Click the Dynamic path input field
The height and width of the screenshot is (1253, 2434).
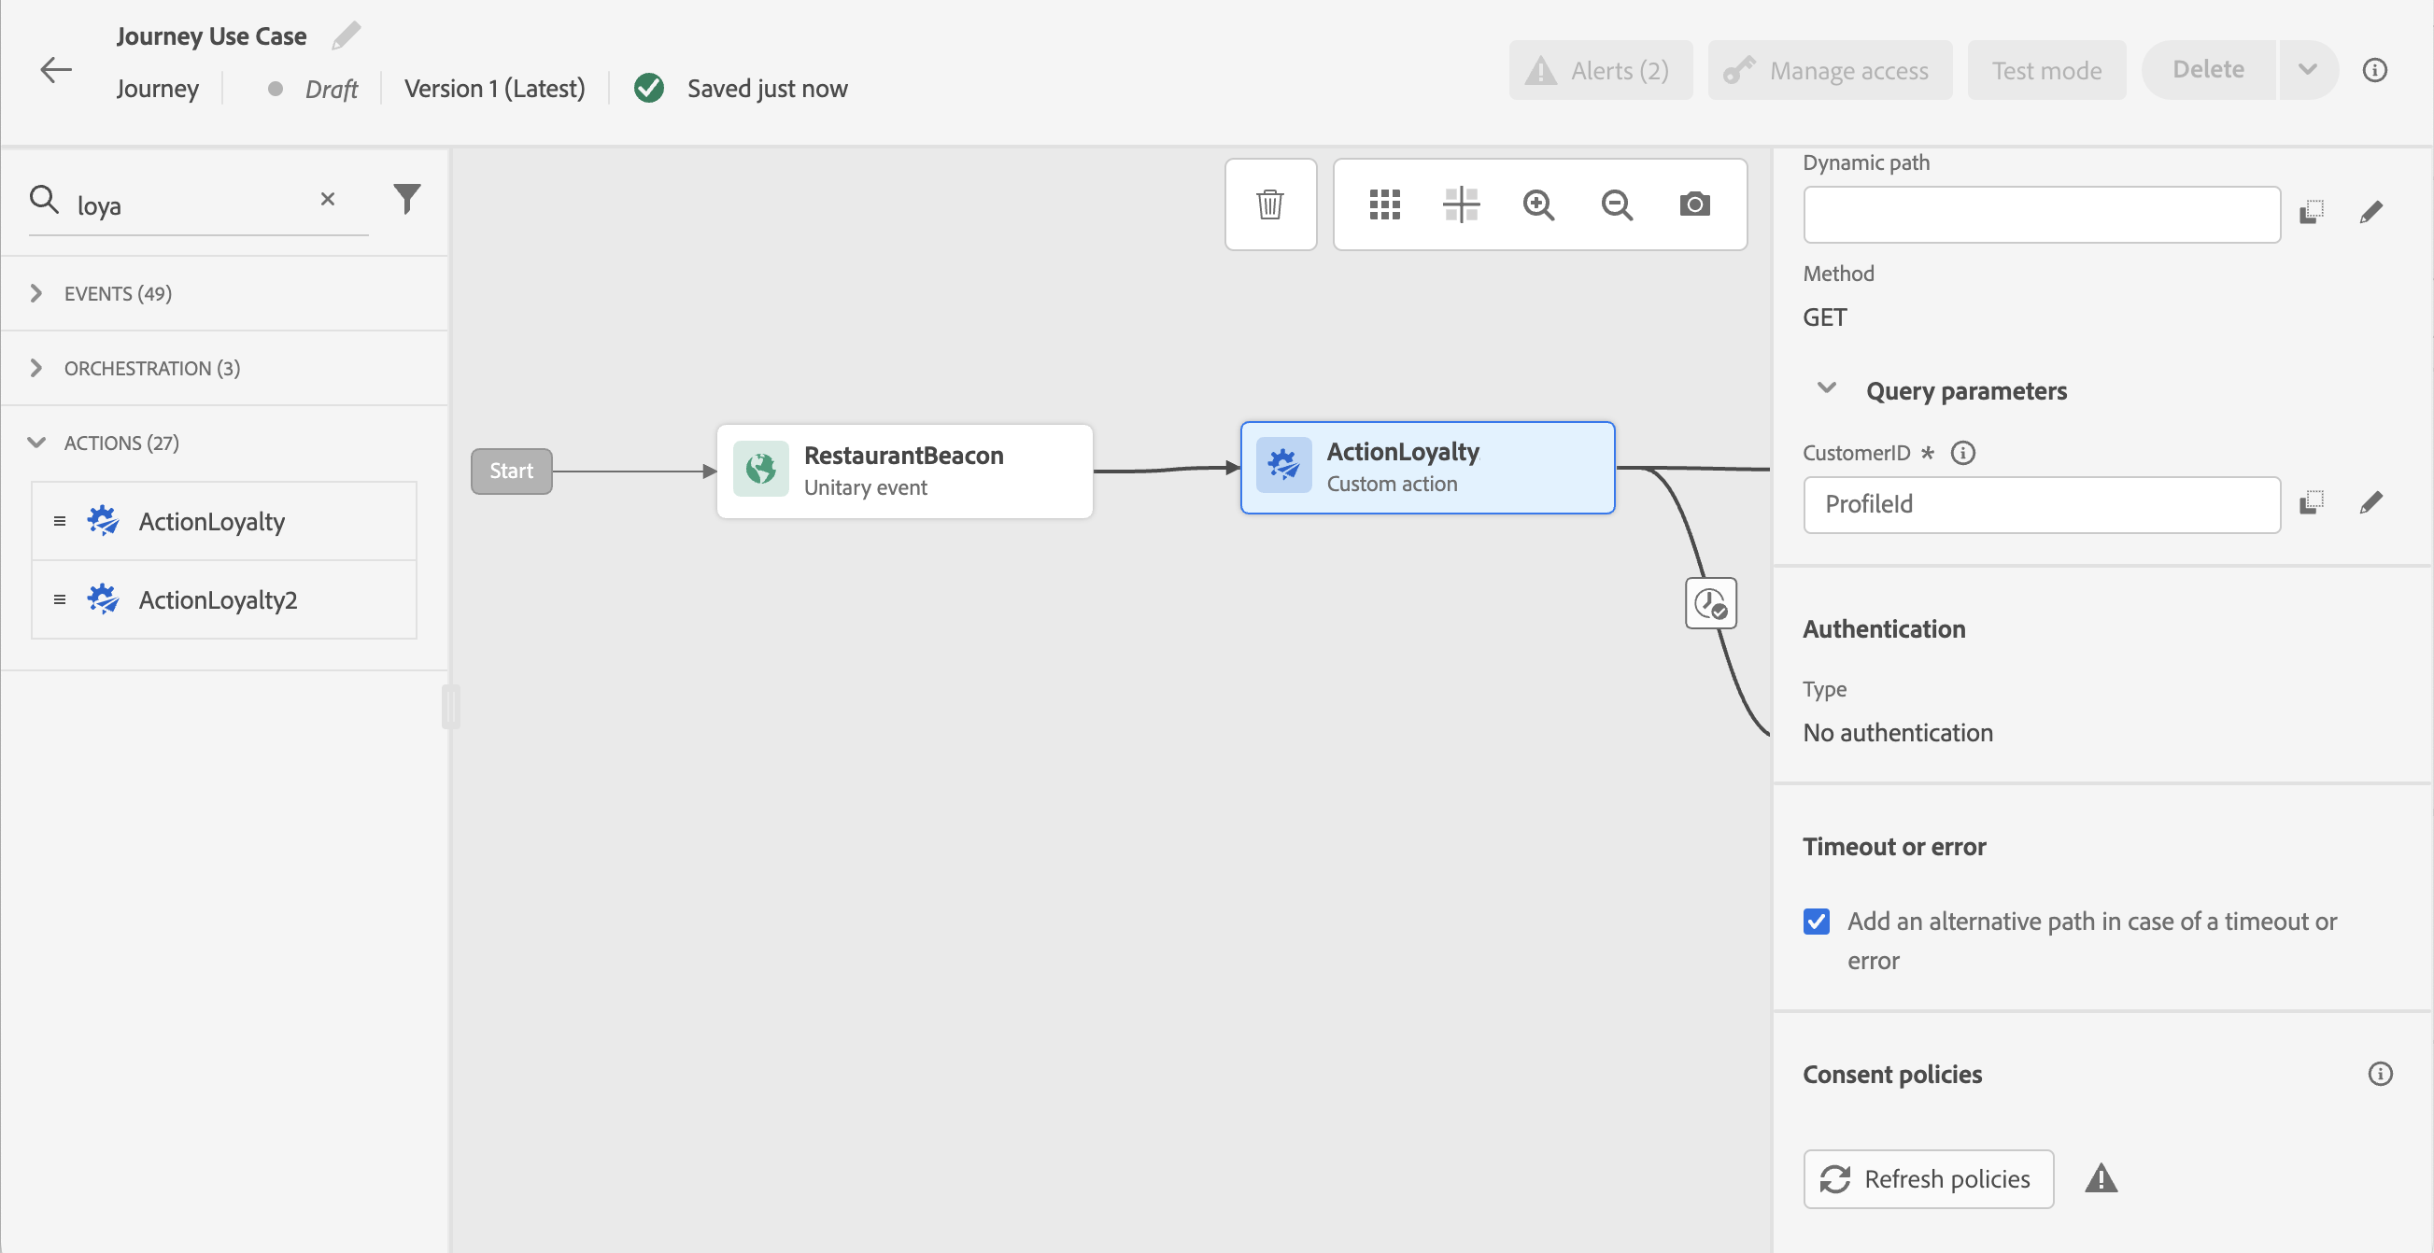(2041, 215)
